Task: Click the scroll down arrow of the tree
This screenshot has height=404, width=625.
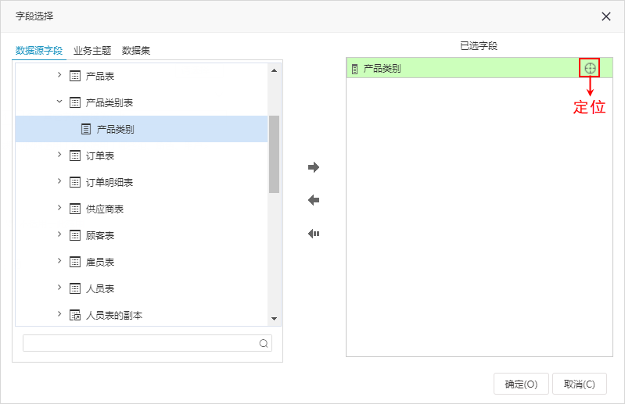Action: [x=274, y=318]
